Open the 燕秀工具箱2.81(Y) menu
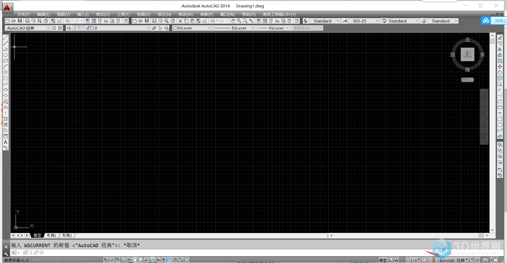 tap(279, 15)
